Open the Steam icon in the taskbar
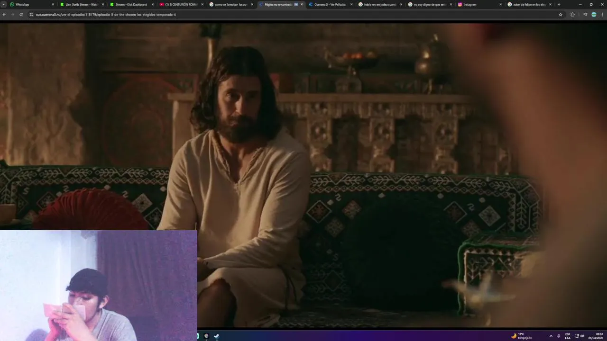The image size is (607, 341). point(217,336)
